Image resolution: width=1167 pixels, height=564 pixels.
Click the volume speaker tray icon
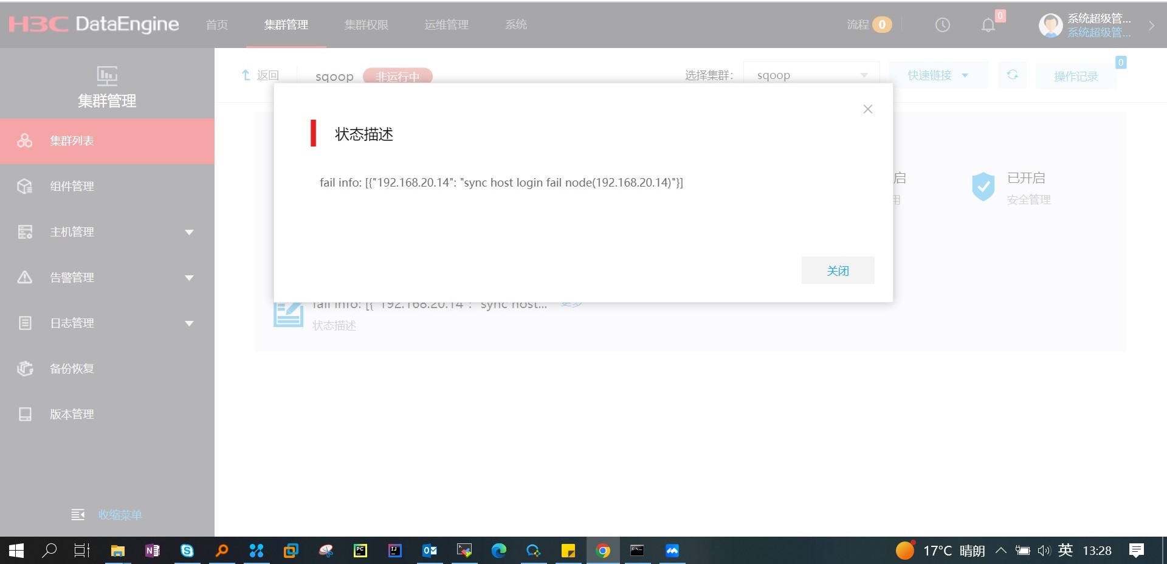(1044, 551)
